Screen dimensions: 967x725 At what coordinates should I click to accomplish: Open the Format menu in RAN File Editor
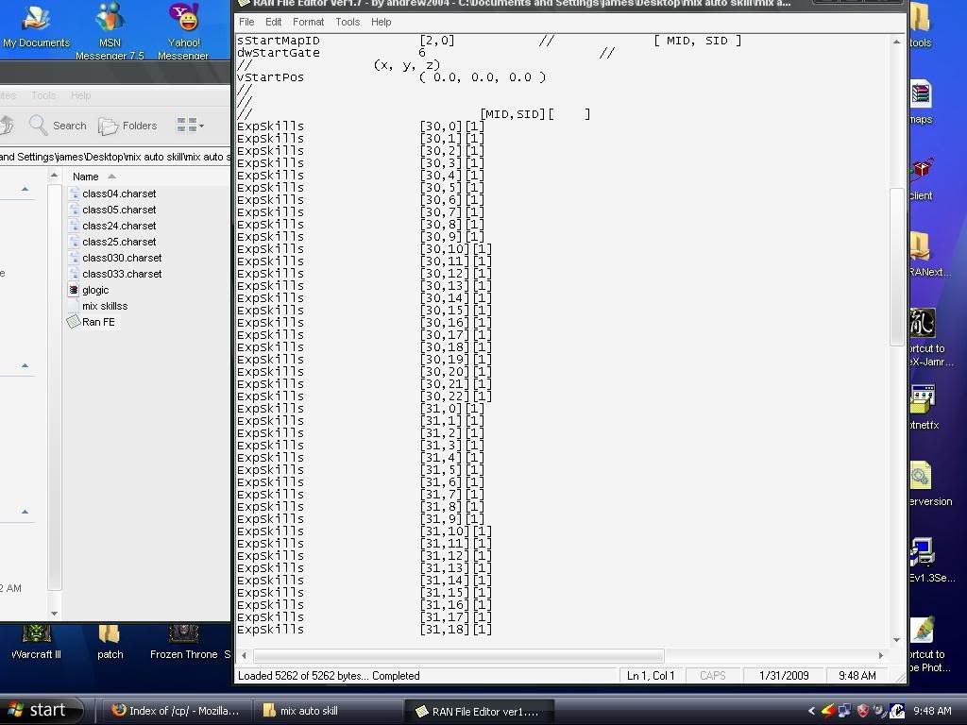pyautogui.click(x=308, y=22)
